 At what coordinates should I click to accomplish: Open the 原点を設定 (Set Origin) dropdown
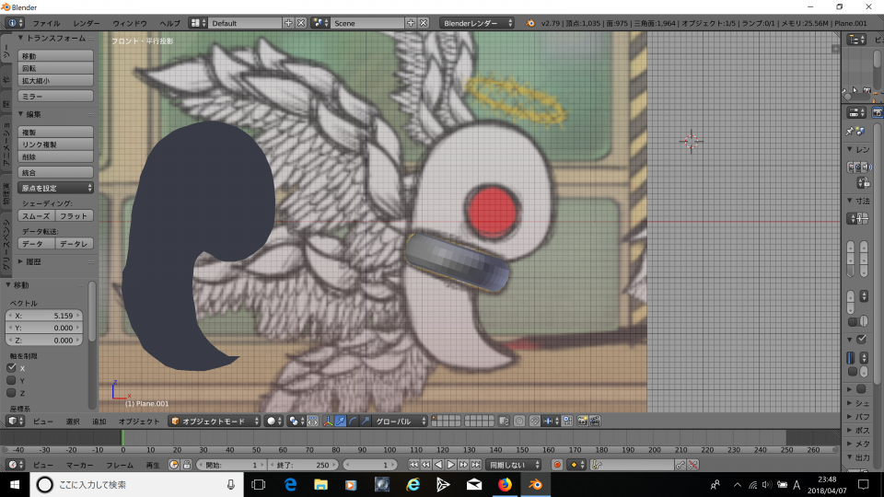point(55,188)
